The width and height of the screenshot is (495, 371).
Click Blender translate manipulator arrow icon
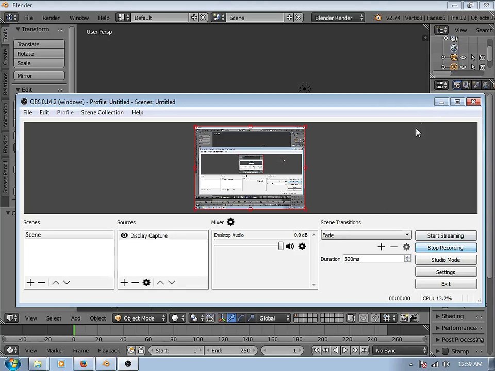point(232,318)
